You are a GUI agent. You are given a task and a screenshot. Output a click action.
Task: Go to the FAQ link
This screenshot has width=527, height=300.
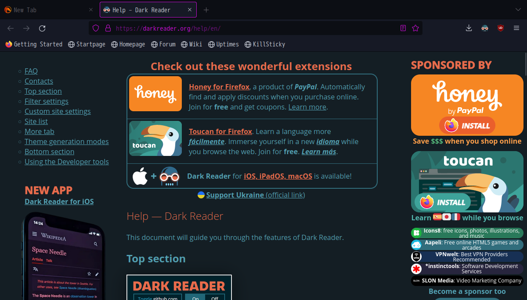click(31, 71)
